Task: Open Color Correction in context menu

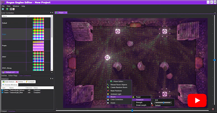Action: 119,99
